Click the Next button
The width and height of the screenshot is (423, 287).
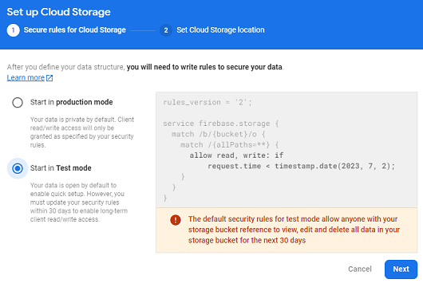click(x=401, y=269)
